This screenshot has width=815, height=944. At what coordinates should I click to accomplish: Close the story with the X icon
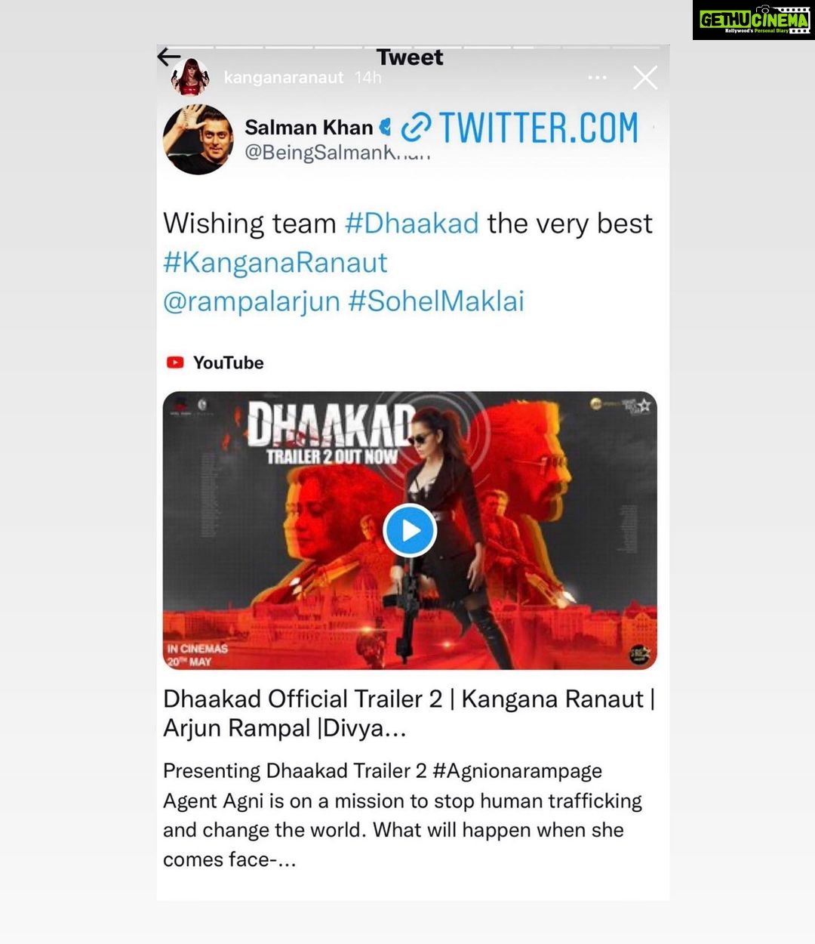pyautogui.click(x=644, y=77)
